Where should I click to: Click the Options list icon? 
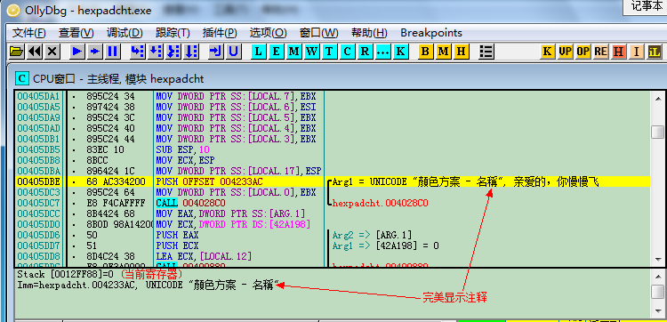tap(486, 52)
